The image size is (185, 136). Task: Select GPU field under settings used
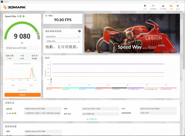pos(43,132)
